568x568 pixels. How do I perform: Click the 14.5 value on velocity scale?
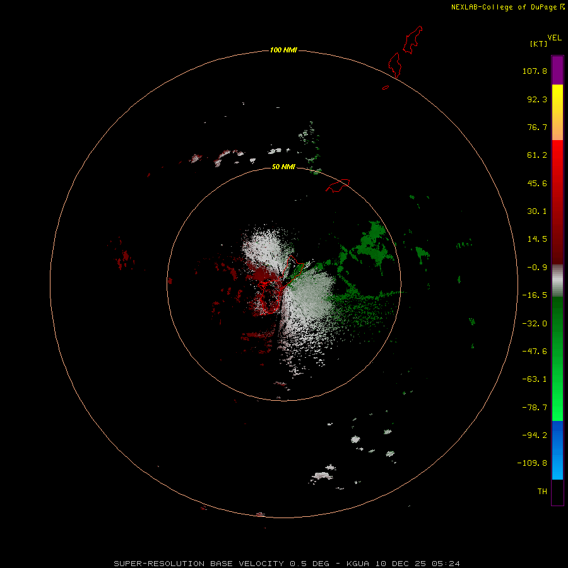pos(537,239)
